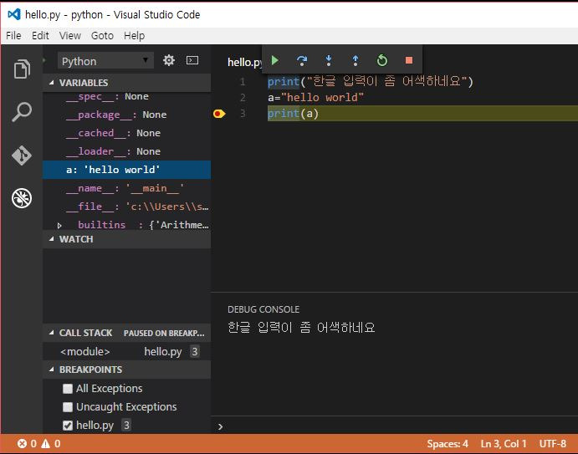
Task: Restart debugging with the green restart icon
Action: point(382,60)
